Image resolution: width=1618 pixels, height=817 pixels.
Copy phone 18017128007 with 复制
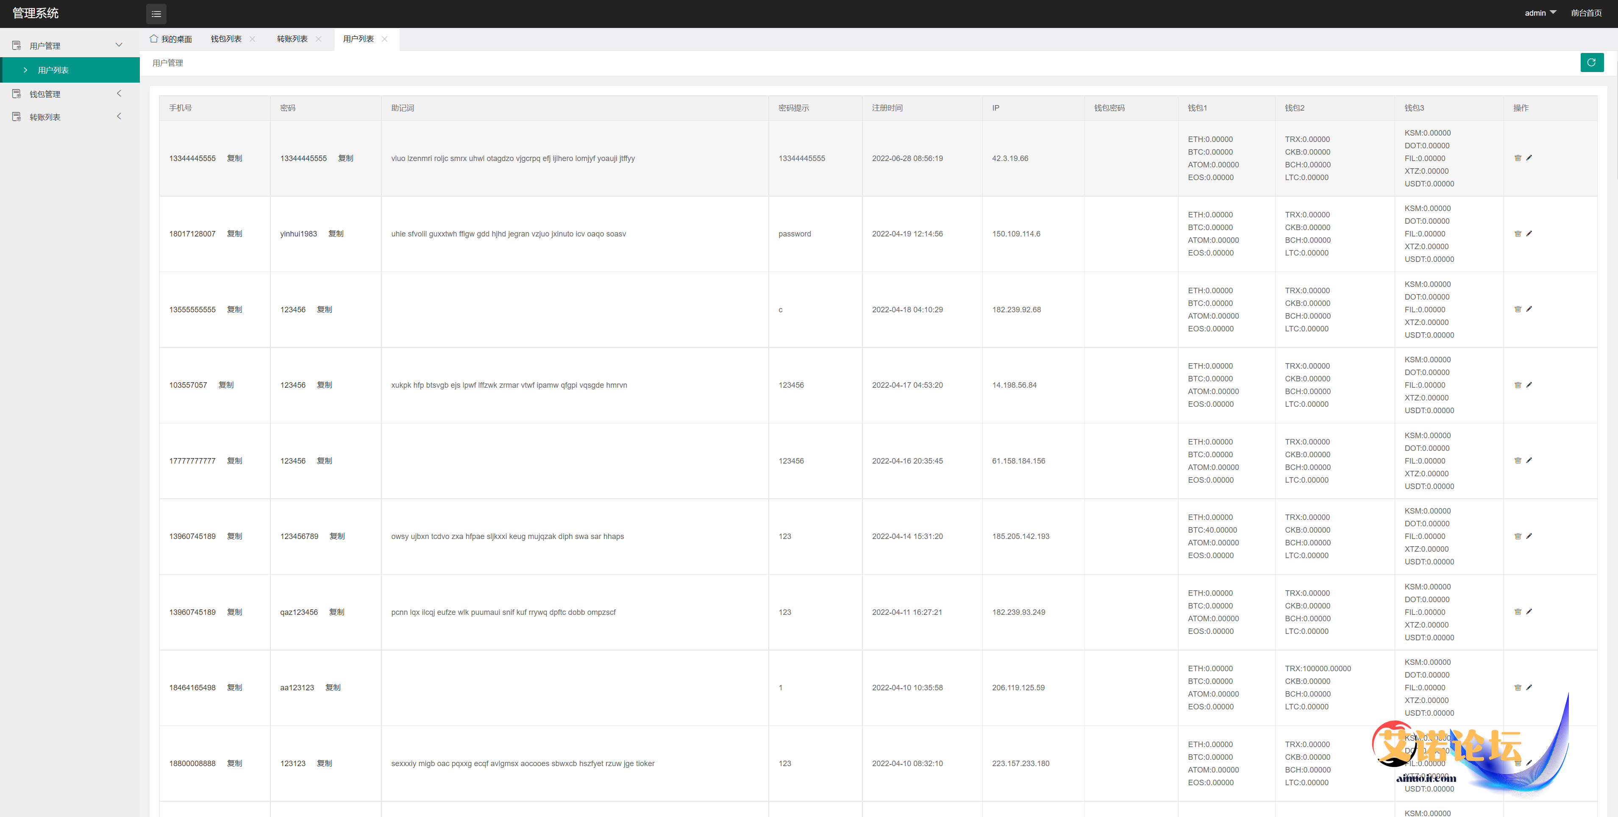click(x=234, y=233)
